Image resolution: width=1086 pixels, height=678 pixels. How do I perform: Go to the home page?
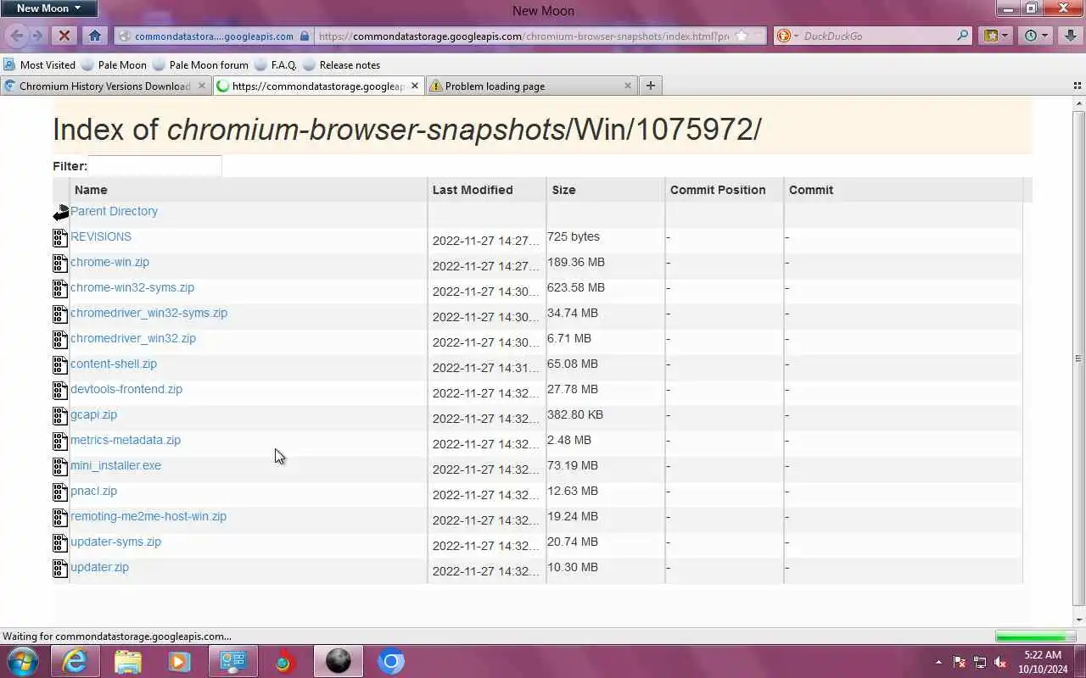94,36
